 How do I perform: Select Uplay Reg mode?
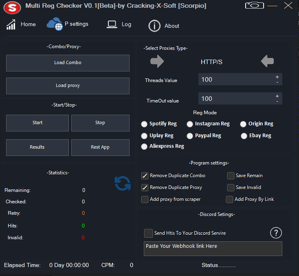[144, 136]
